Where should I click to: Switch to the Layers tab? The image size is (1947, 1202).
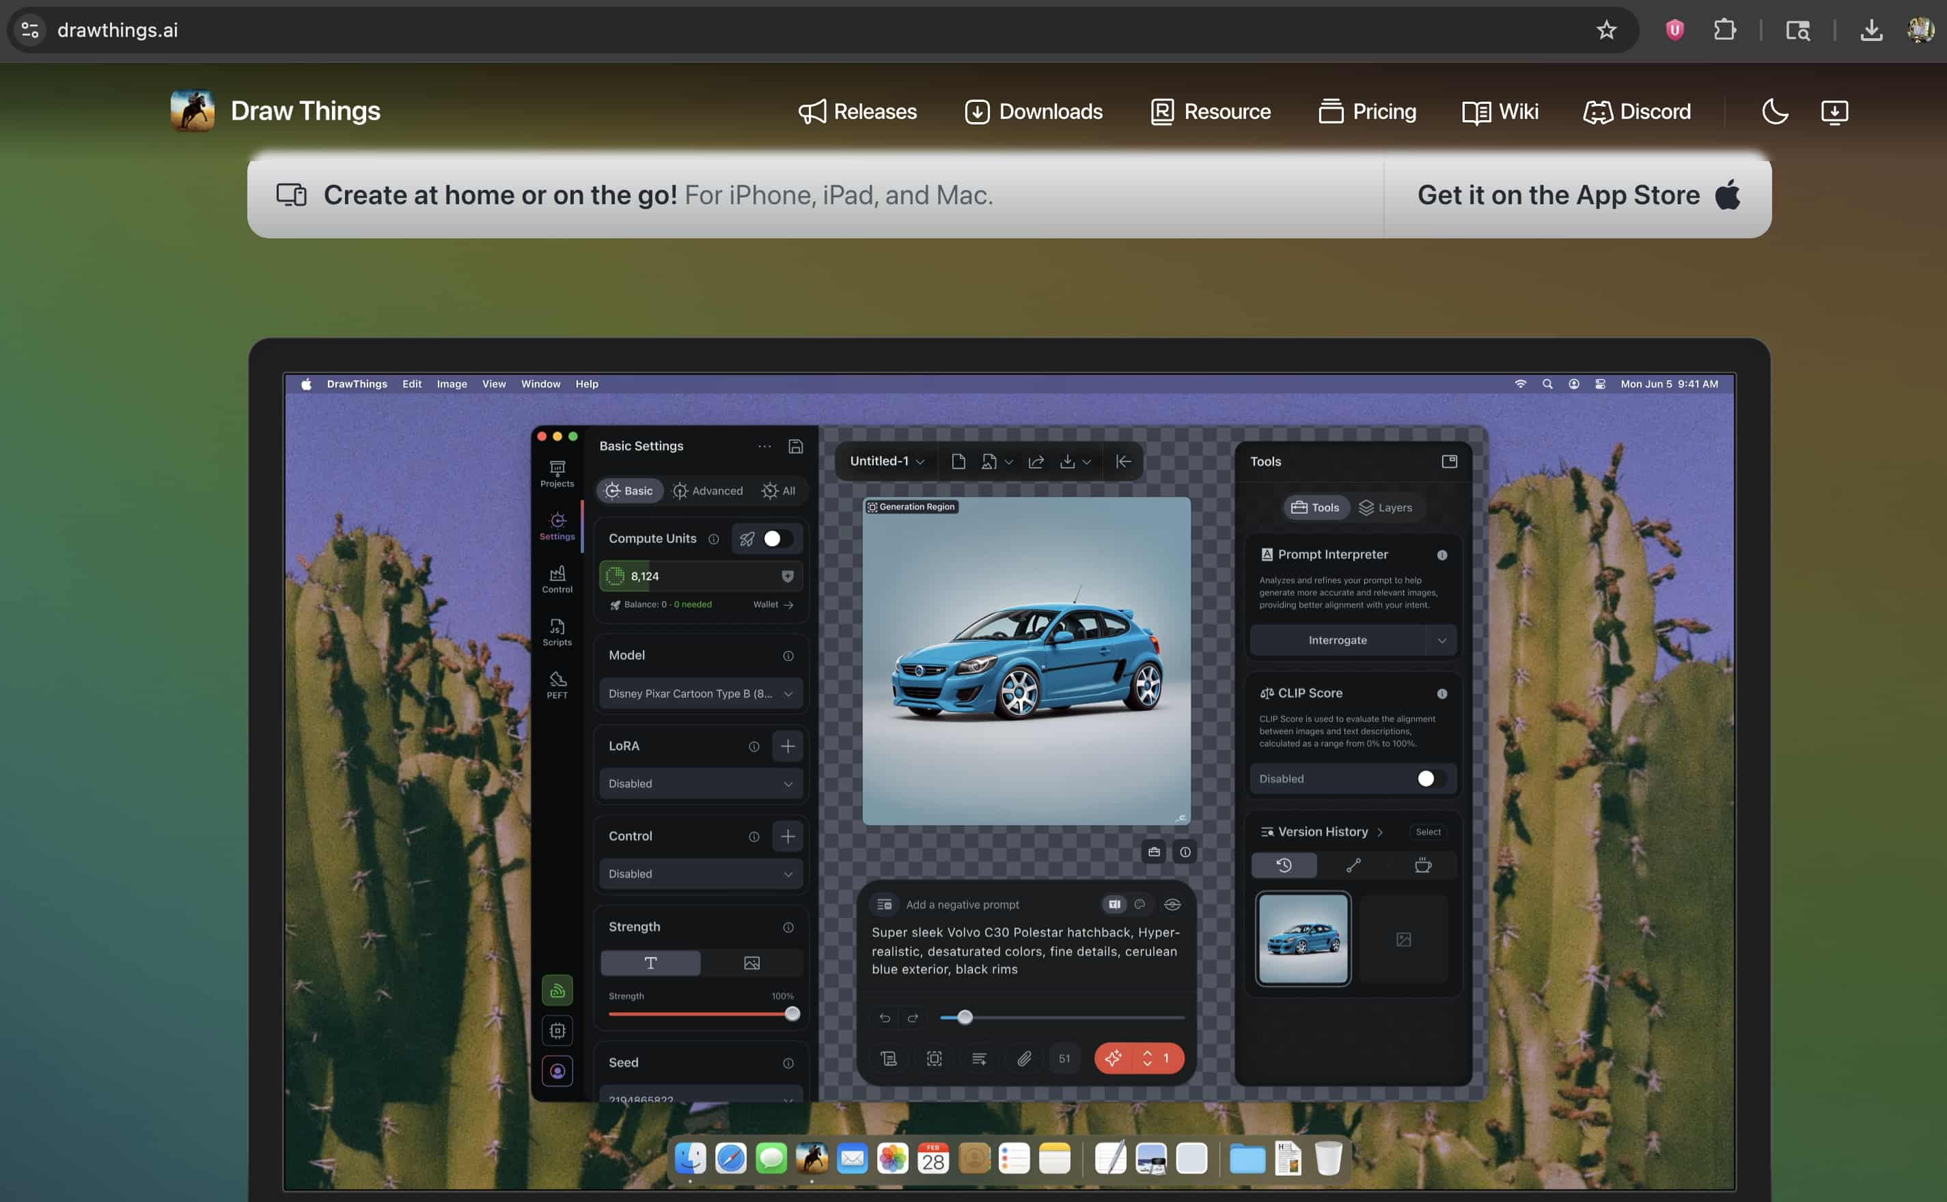click(x=1385, y=508)
